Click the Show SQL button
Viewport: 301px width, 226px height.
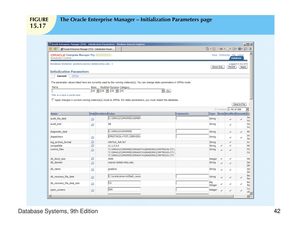click(218, 67)
